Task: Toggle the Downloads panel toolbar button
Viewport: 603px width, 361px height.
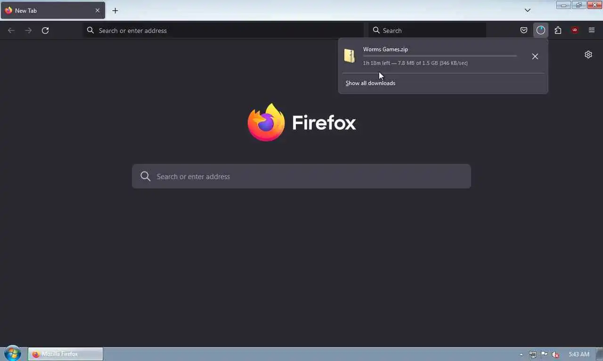Action: click(541, 31)
